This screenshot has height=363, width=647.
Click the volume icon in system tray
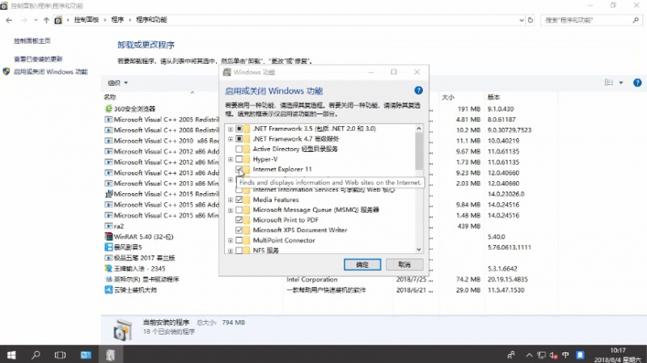point(553,355)
